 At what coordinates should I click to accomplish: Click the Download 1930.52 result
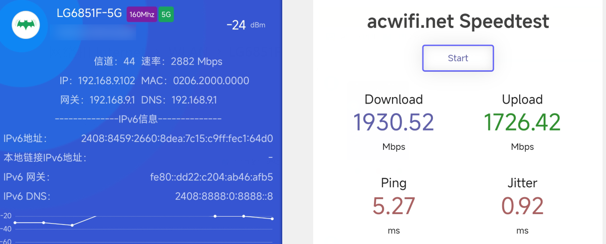(x=394, y=122)
